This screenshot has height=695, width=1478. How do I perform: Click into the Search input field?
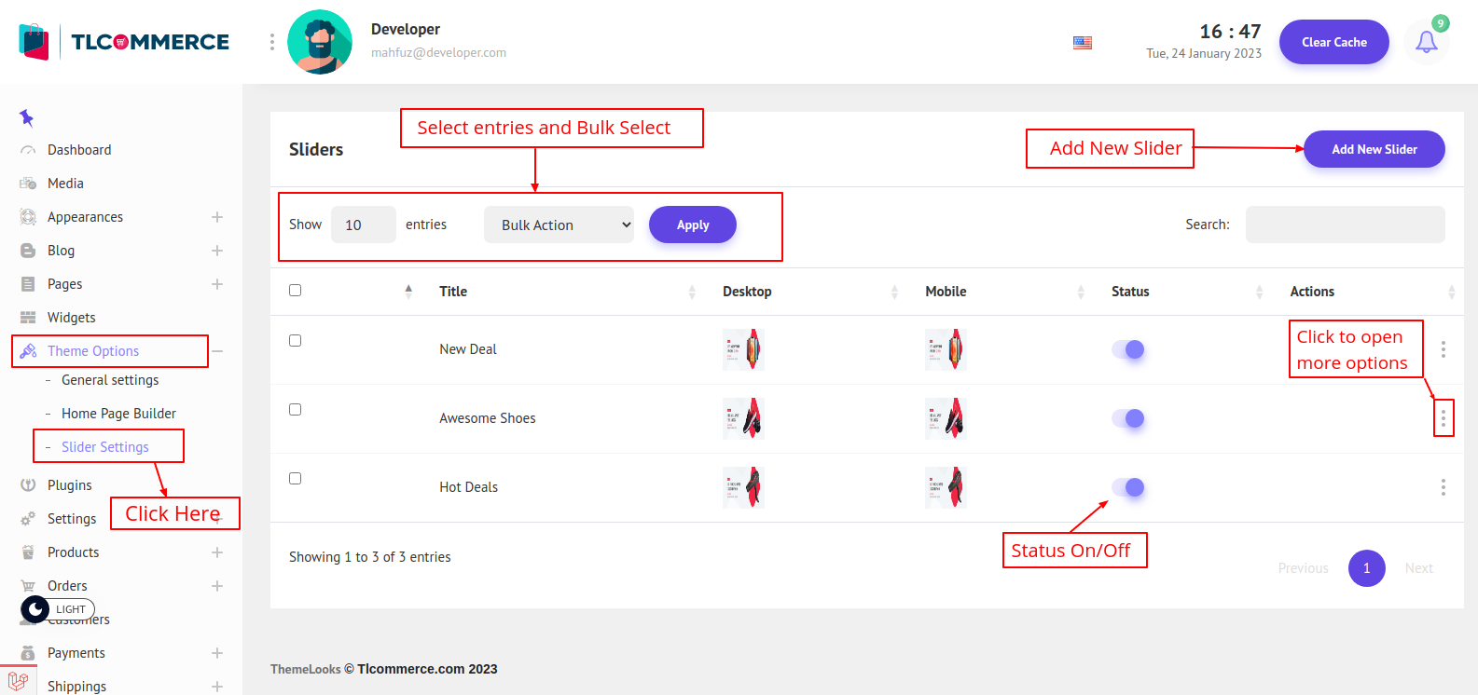tap(1345, 225)
